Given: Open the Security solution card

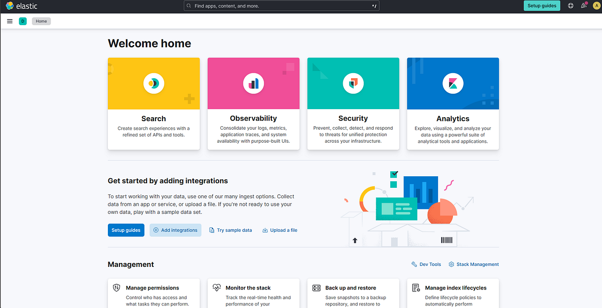Looking at the screenshot, I should pos(353,104).
